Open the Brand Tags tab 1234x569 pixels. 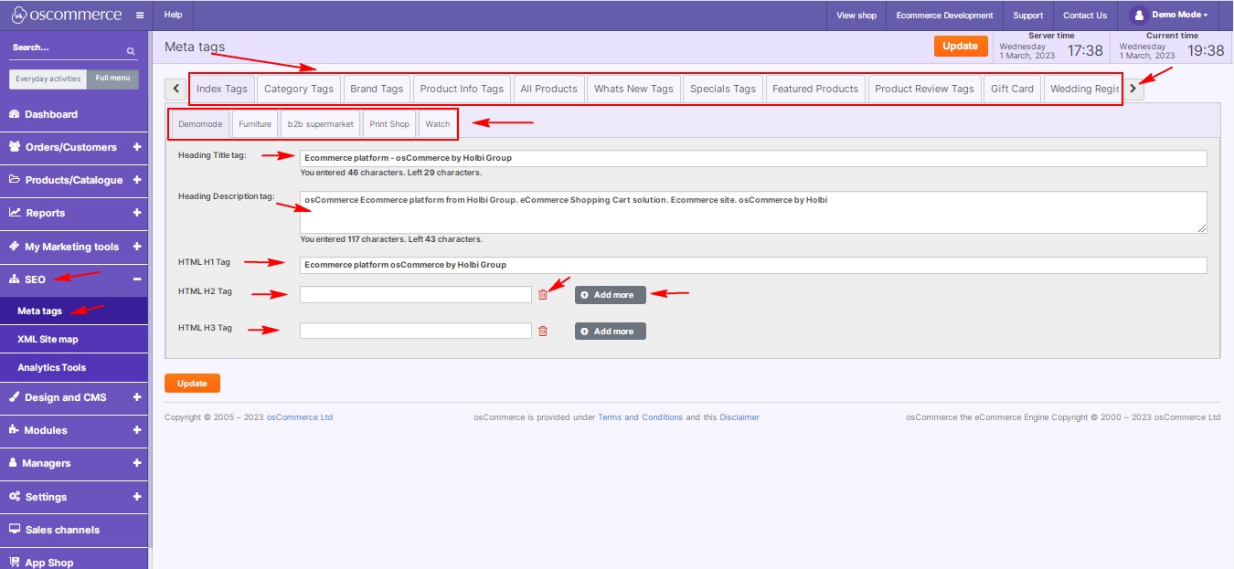pyautogui.click(x=377, y=89)
